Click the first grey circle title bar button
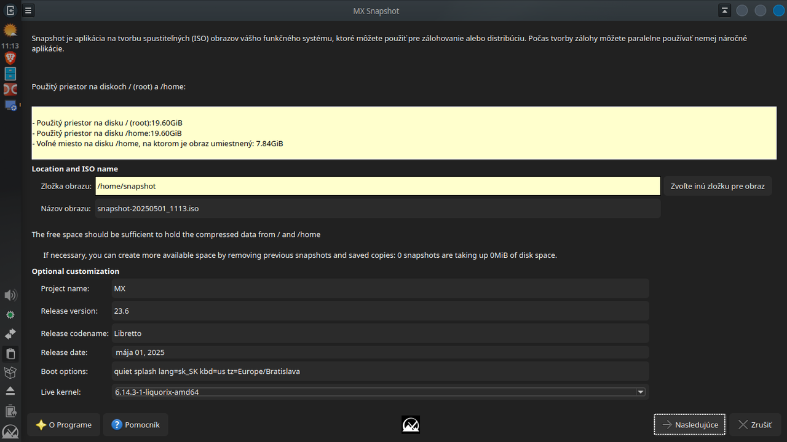 coord(742,10)
